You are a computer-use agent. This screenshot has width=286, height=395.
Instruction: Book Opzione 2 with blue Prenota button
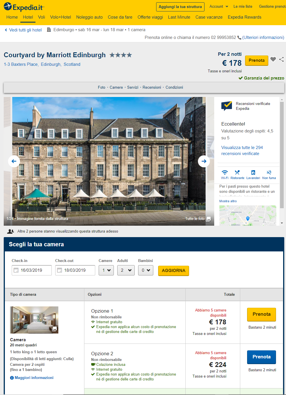[261, 357]
